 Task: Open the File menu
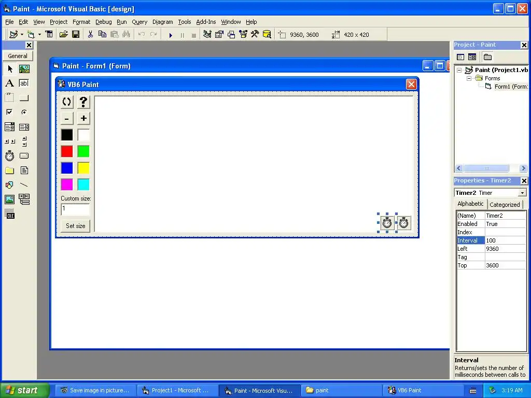9,22
